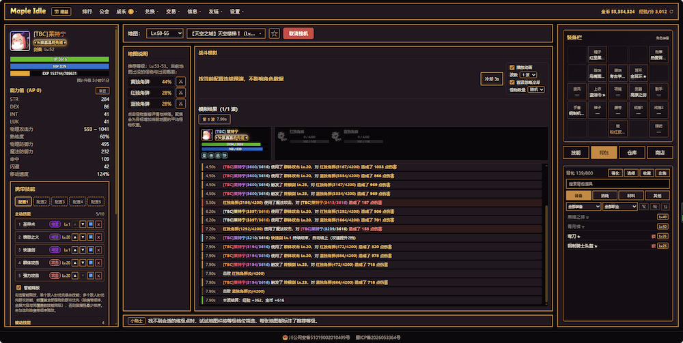Screen dimensions: 683x343
Task: Remove skill 4 群体攻击 with red X
Action: tap(98, 263)
